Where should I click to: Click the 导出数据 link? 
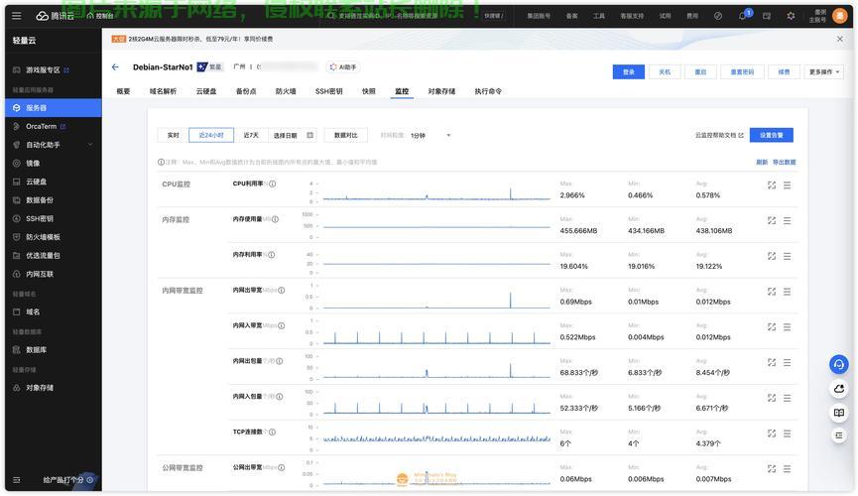tap(785, 162)
